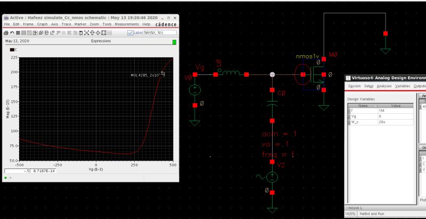The image size is (426, 219).
Task: Click ground symbol at top right wire
Action: point(385,51)
